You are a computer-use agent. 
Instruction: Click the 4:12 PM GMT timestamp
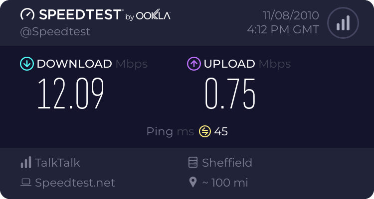(283, 30)
